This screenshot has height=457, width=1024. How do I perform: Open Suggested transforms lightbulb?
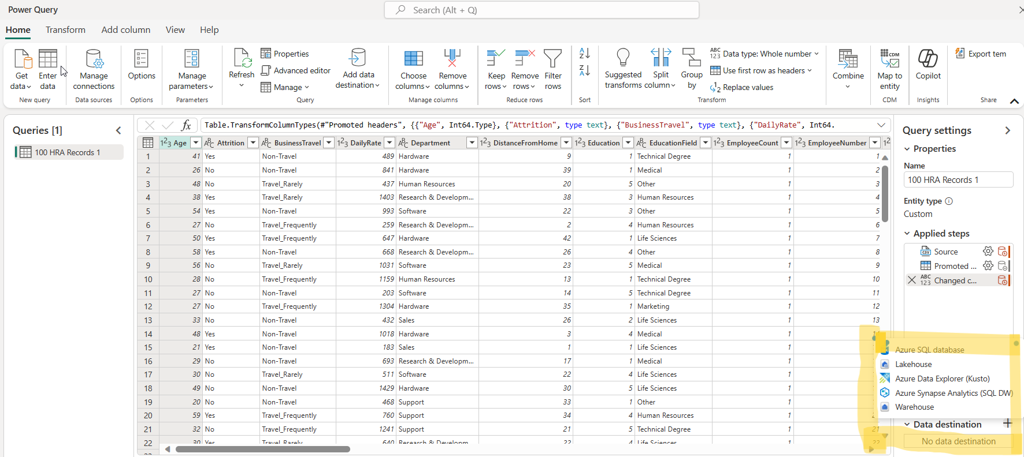click(623, 58)
